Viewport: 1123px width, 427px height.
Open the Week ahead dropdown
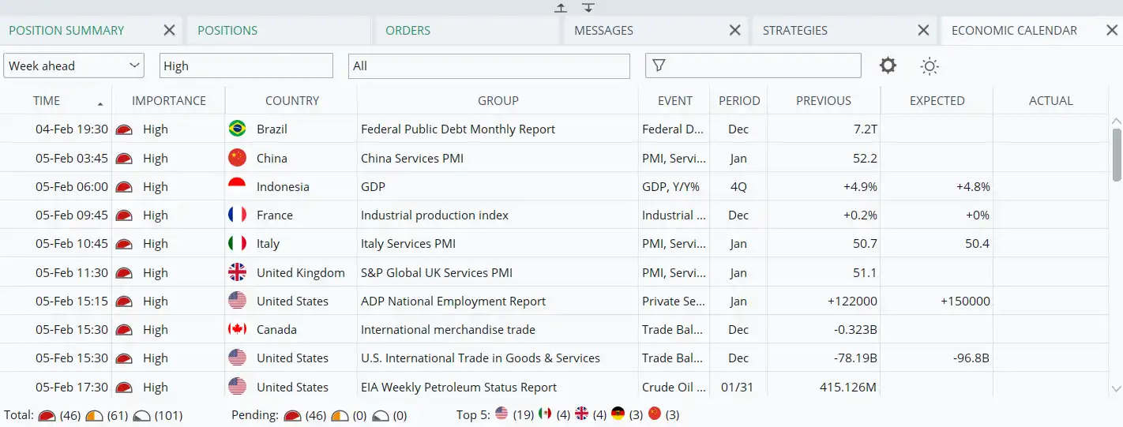73,66
